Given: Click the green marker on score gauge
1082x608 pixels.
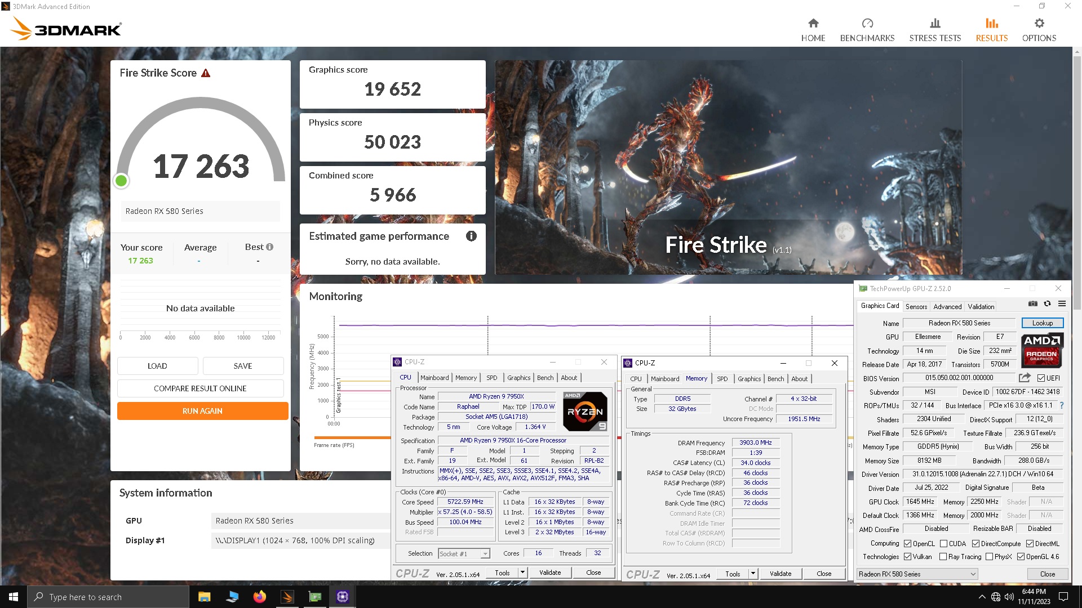Looking at the screenshot, I should [x=121, y=181].
